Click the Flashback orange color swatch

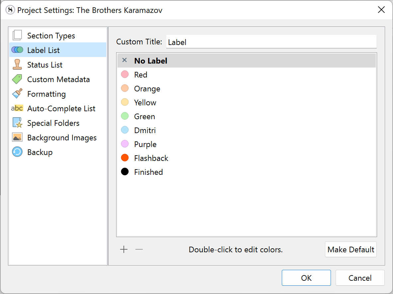(x=125, y=158)
